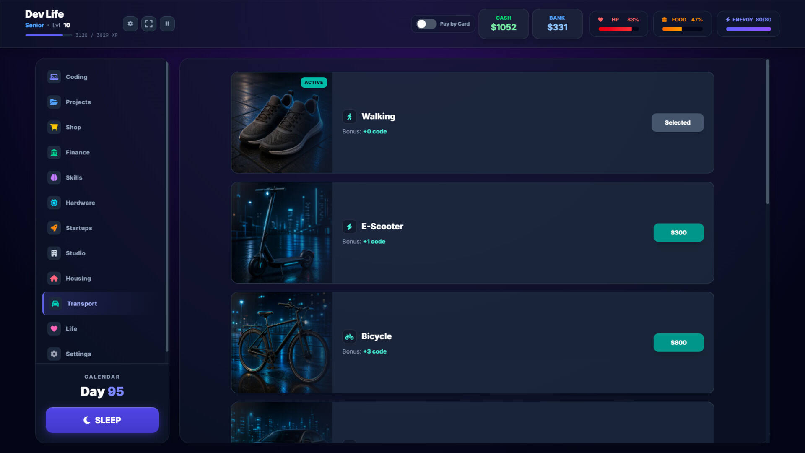Screen dimensions: 805x453
Task: Click the XP progress bar
Action: (49, 35)
